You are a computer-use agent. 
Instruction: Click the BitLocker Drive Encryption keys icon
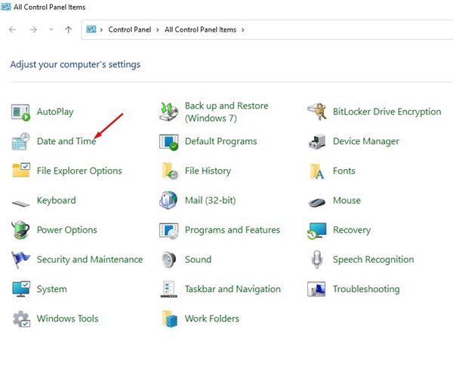click(317, 112)
